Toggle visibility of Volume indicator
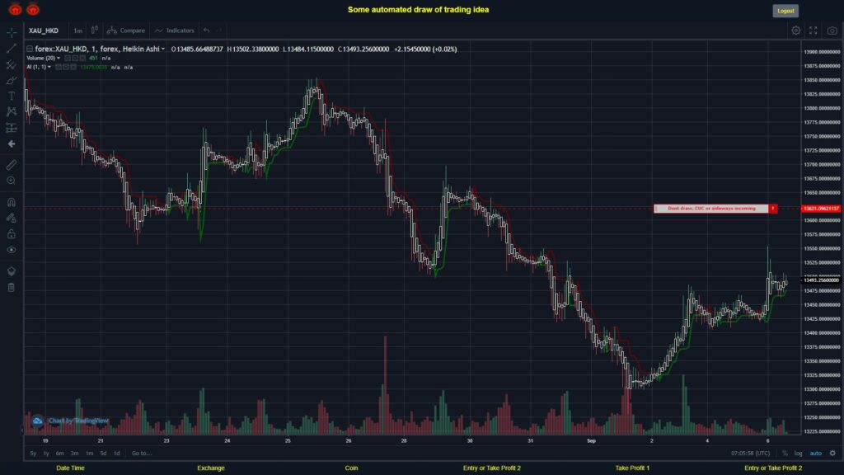This screenshot has width=844, height=475. 68,59
